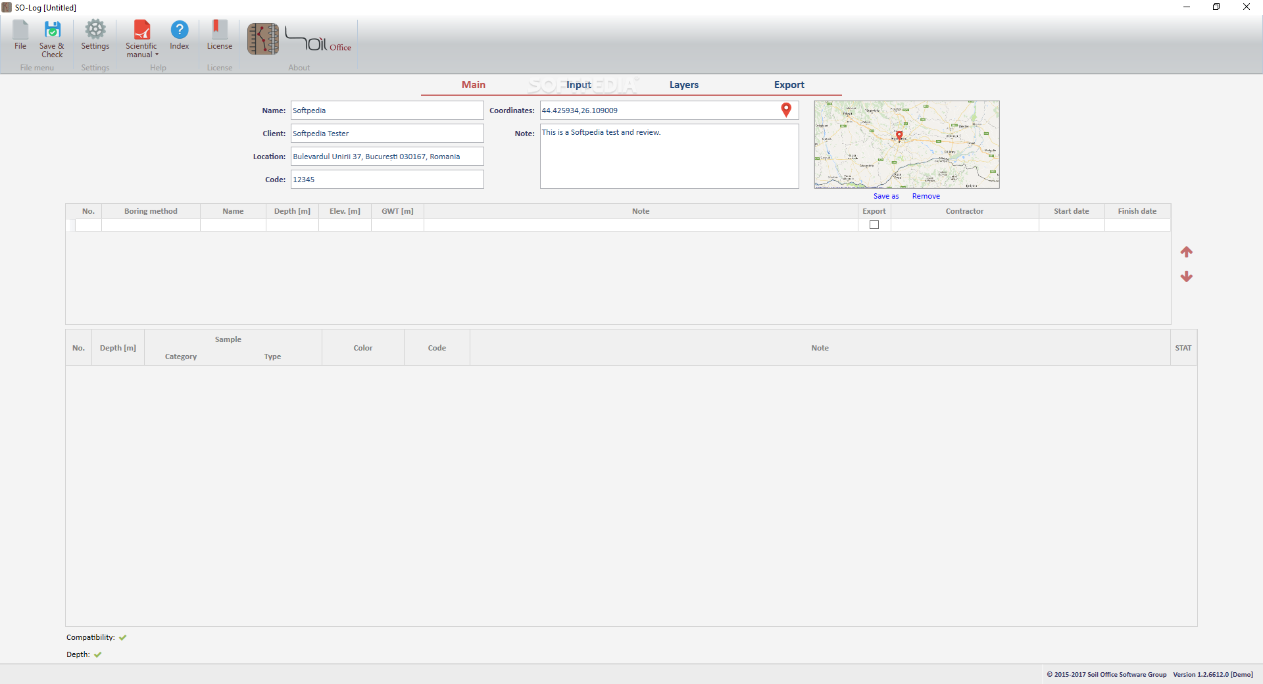Click the GWT [m] column header
Screen dimensions: 1263x684
(397, 211)
